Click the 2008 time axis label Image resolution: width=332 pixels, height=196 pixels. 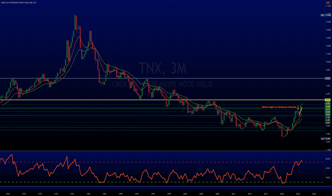pyautogui.click(x=217, y=194)
